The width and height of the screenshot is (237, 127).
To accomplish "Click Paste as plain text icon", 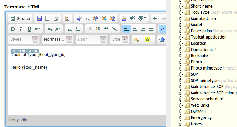I will pyautogui.click(x=104, y=19).
